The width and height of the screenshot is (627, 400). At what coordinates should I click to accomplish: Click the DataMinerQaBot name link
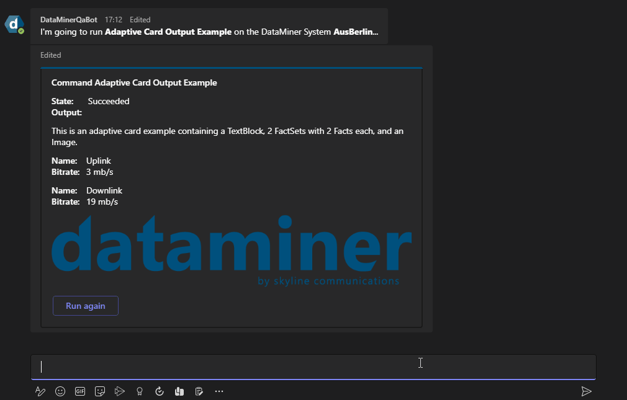click(x=68, y=19)
